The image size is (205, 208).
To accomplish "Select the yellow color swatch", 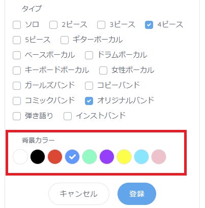I will 124,157.
